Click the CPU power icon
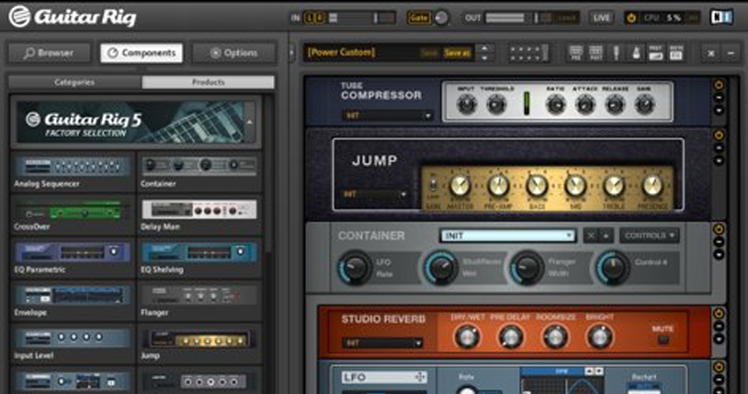The height and width of the screenshot is (394, 748). [x=631, y=17]
